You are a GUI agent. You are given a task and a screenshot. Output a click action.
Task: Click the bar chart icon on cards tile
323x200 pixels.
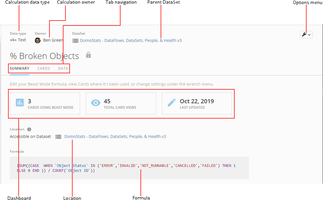click(x=20, y=102)
